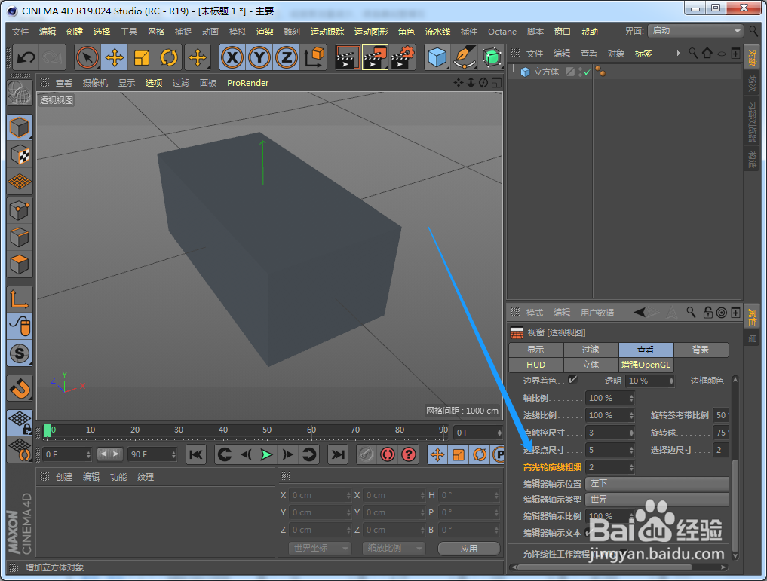Open 缩放比例 dropdown
The height and width of the screenshot is (581, 767).
(x=393, y=549)
